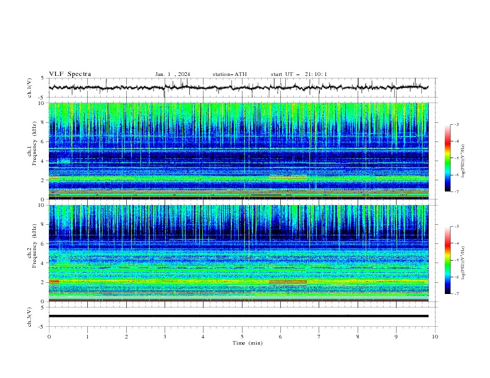Image resolution: width=490 pixels, height=378 pixels.
Task: Click the "start UT = 21:10:1" header text
Action: (x=299, y=74)
